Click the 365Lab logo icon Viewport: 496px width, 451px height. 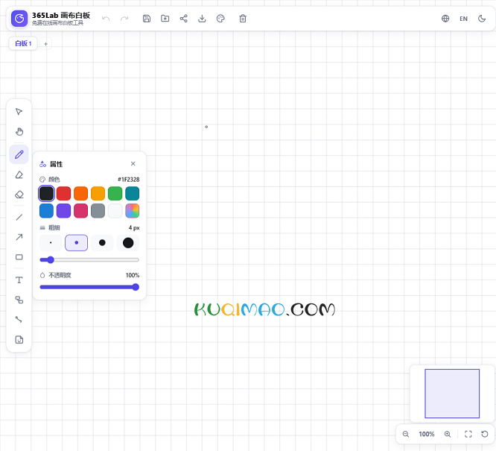coord(19,19)
